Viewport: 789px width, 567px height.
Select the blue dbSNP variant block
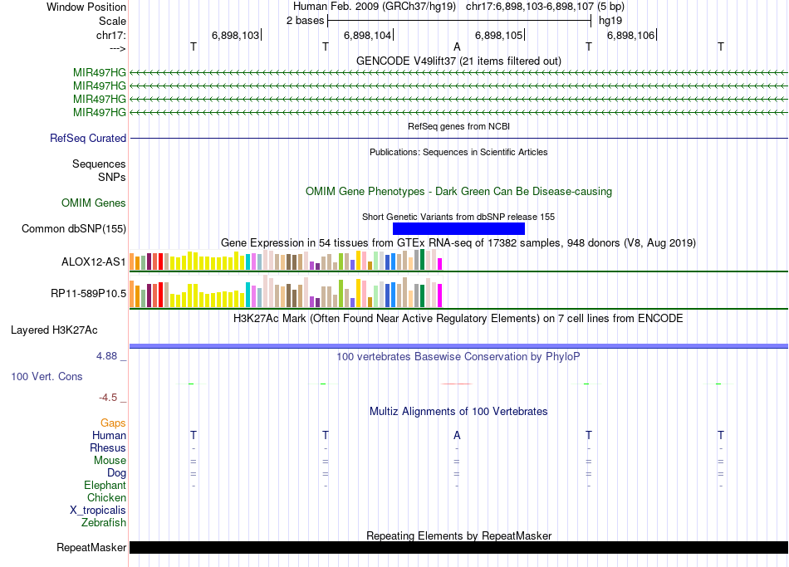click(458, 228)
